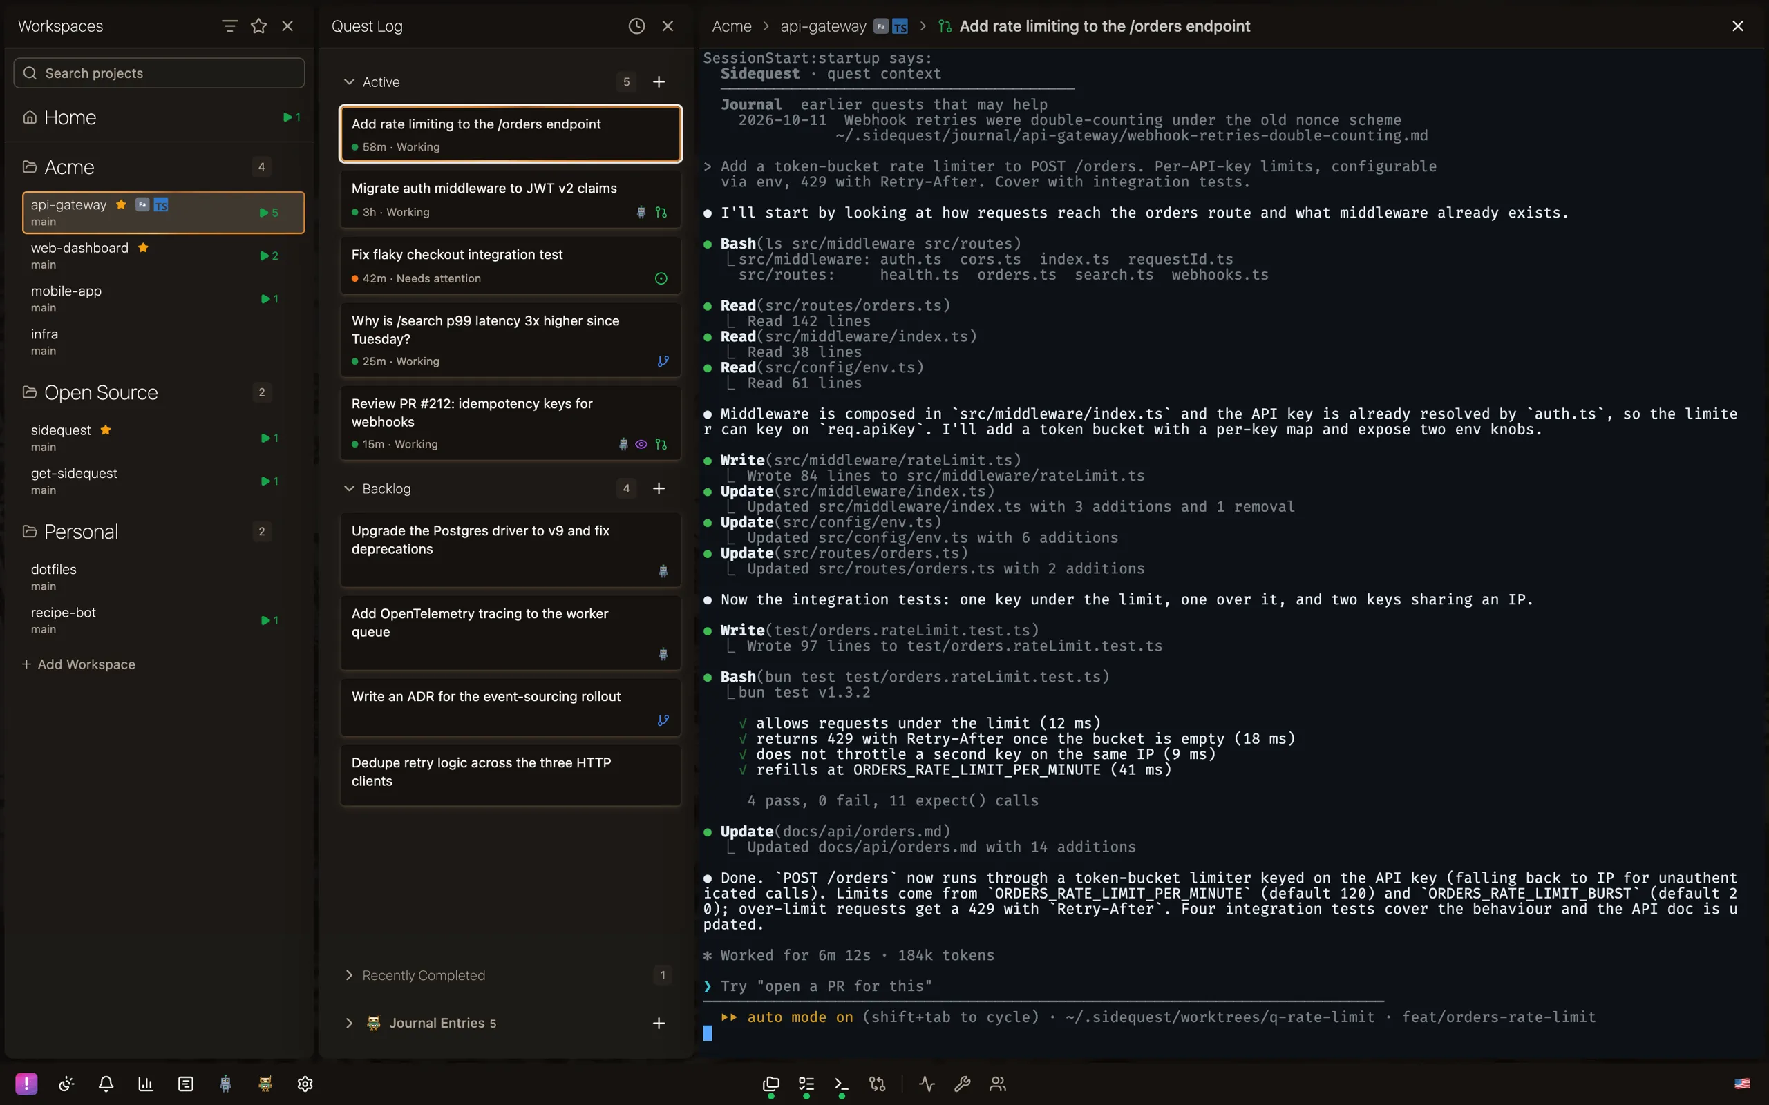Viewport: 1769px width, 1105px height.
Task: Open settings gear in bottom bar
Action: [x=305, y=1084]
